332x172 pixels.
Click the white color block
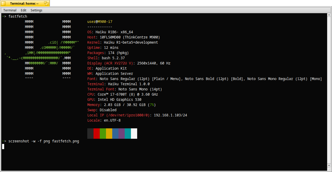tap(134, 134)
